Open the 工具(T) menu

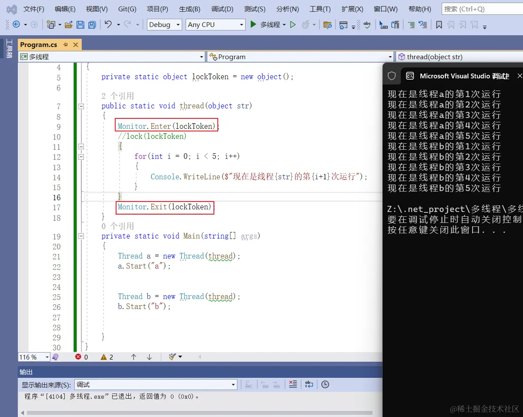pyautogui.click(x=320, y=9)
